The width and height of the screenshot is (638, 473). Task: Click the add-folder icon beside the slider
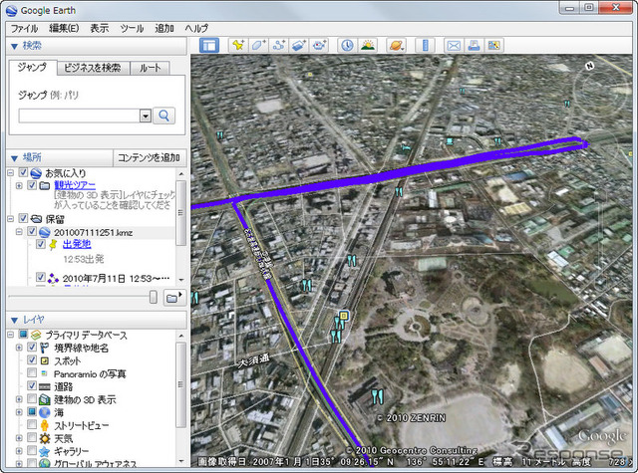173,298
